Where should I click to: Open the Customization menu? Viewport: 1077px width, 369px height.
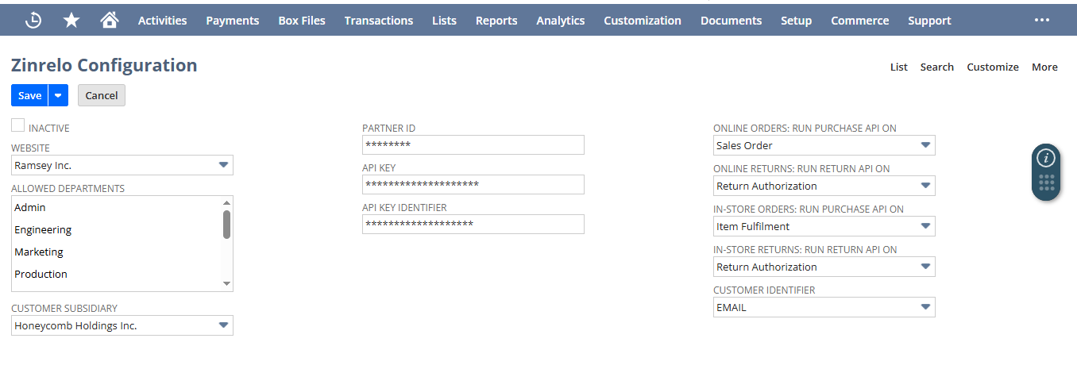click(643, 21)
